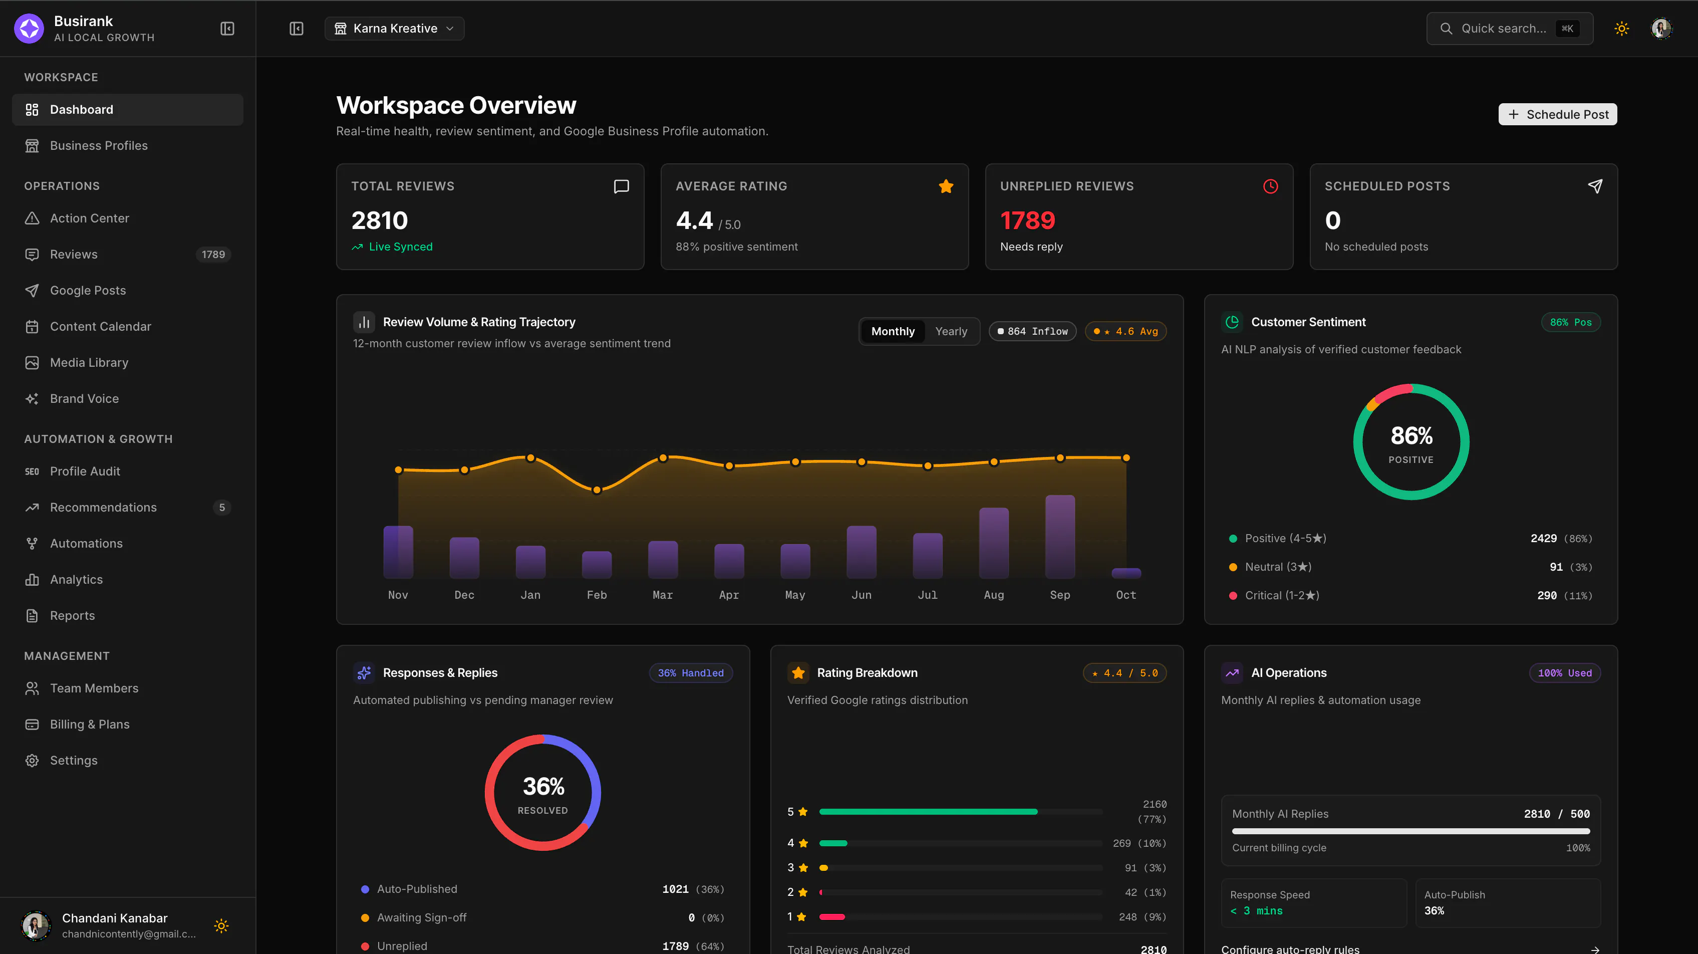Image resolution: width=1698 pixels, height=954 pixels.
Task: Click the Unreplied Reviews clock icon
Action: [1270, 186]
